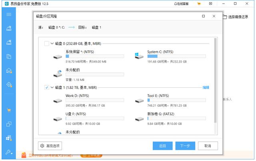
Task: Click the Work D: usage bar
Action: (x=95, y=100)
